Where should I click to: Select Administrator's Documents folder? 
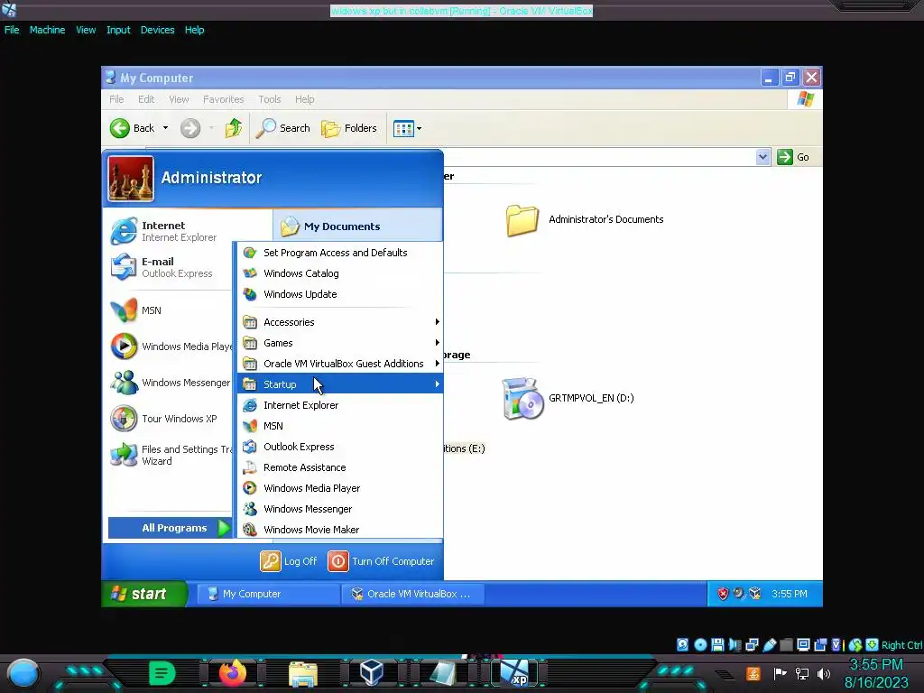click(584, 220)
